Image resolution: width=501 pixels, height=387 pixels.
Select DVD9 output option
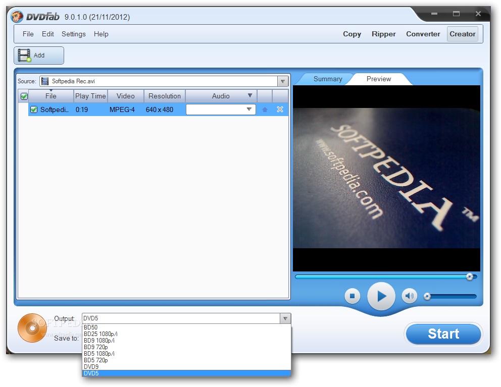[186, 366]
